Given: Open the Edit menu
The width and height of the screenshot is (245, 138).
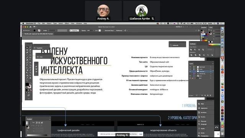Looking at the screenshot, I should click(43, 23).
